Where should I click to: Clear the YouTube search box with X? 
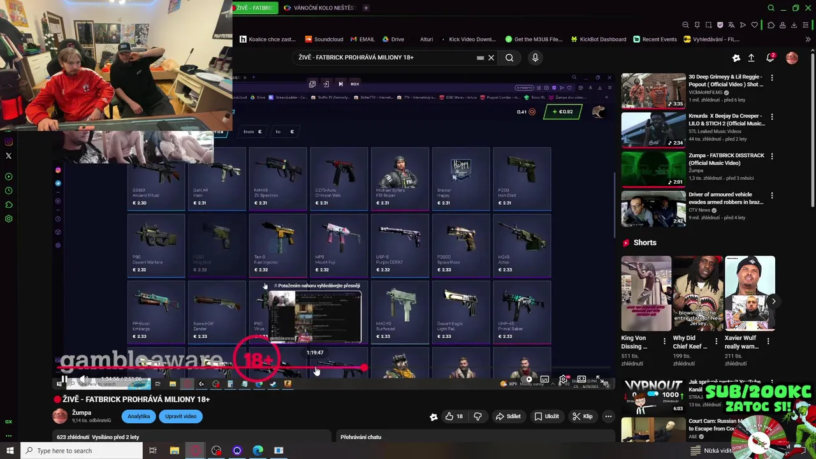491,57
